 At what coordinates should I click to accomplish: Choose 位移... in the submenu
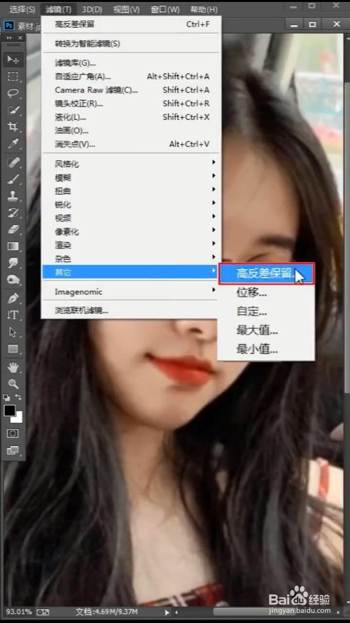point(266,293)
